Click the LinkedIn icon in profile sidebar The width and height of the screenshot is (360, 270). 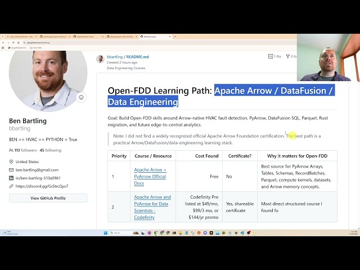click(11, 178)
